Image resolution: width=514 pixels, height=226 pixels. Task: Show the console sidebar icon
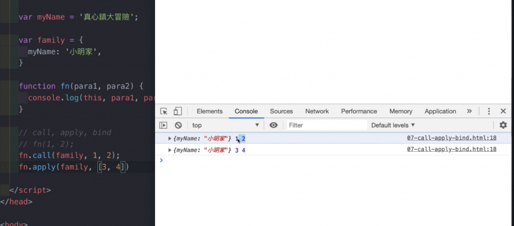(163, 125)
